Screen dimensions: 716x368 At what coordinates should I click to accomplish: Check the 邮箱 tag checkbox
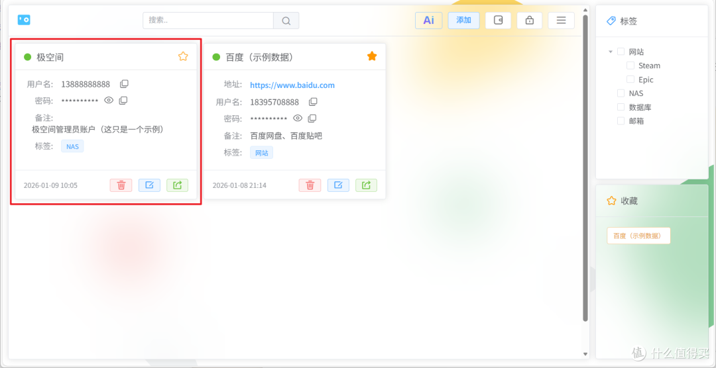pyautogui.click(x=621, y=121)
